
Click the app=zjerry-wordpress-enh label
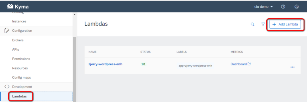point(195,66)
